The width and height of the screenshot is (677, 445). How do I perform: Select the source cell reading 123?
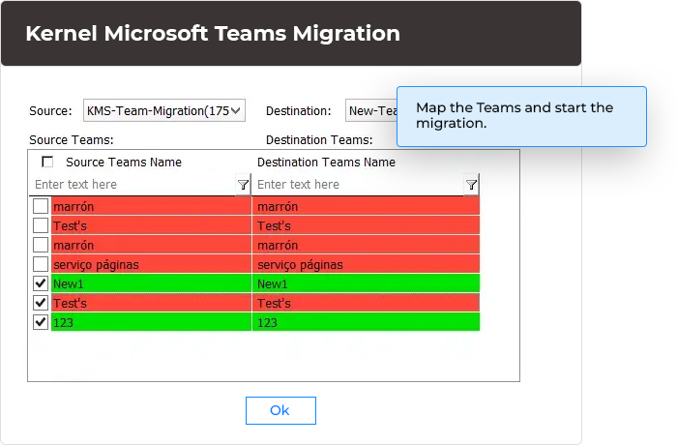[x=151, y=322]
